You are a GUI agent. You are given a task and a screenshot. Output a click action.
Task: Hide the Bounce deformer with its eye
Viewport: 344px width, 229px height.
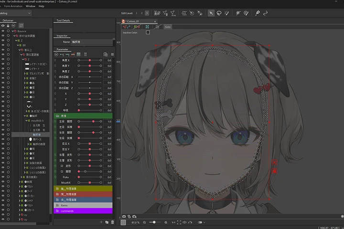coord(3,31)
